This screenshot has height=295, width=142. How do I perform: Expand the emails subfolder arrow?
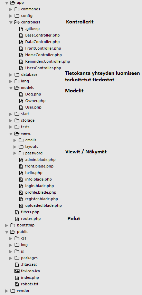15,140
